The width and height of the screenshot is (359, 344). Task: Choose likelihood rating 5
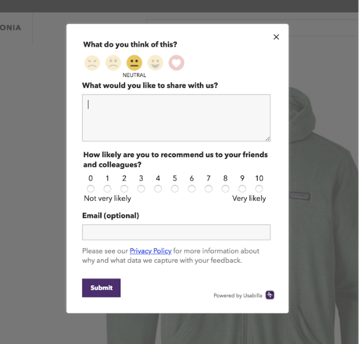point(175,189)
